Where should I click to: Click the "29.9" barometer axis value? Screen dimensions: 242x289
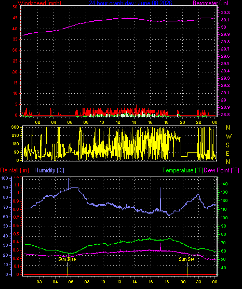click(x=225, y=34)
